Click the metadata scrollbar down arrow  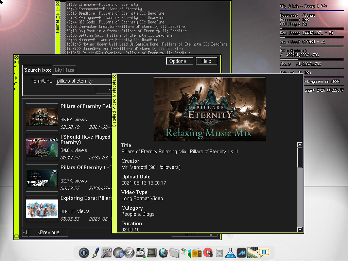click(x=300, y=229)
